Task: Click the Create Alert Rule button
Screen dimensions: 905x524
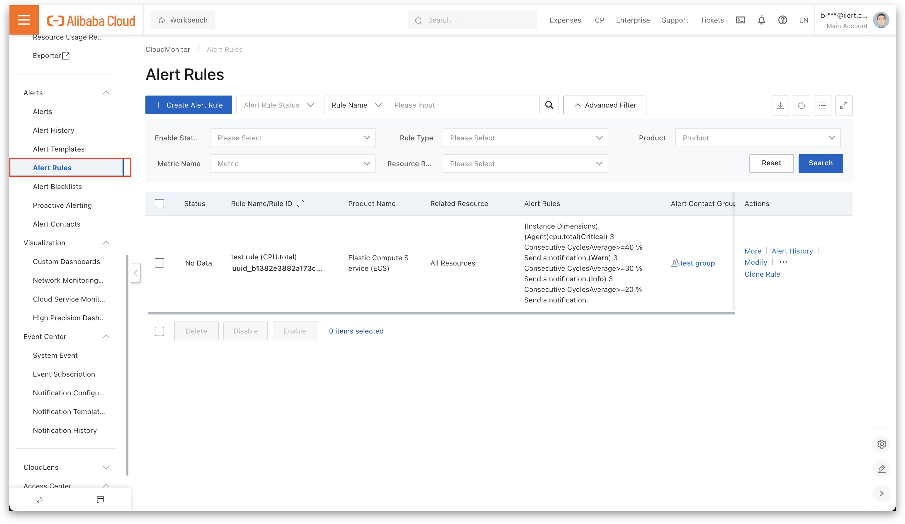Action: point(189,105)
